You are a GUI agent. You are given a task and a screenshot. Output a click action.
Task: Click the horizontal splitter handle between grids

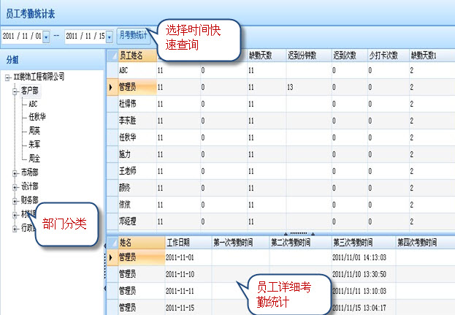[x=302, y=232]
